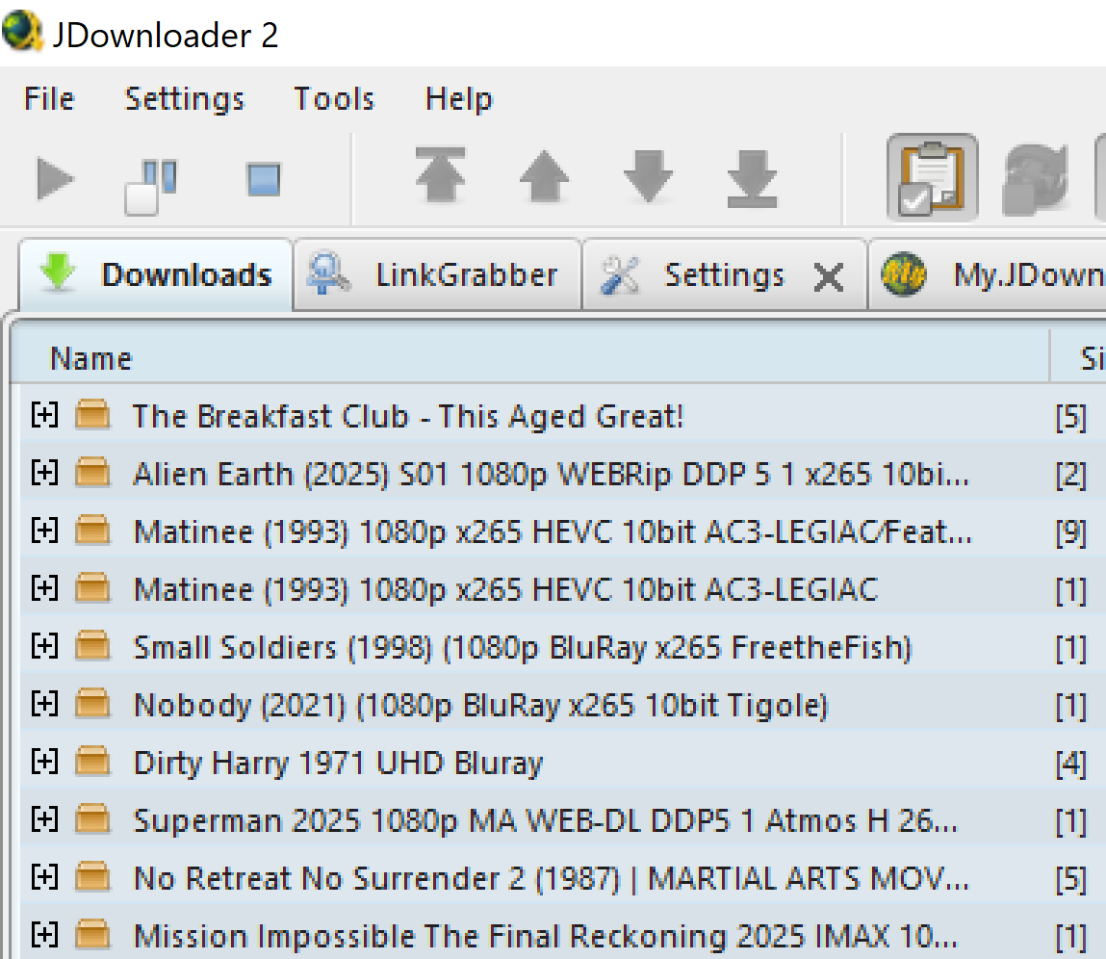Open the Settings menu in menu bar
The image size is (1106, 959).
click(184, 99)
